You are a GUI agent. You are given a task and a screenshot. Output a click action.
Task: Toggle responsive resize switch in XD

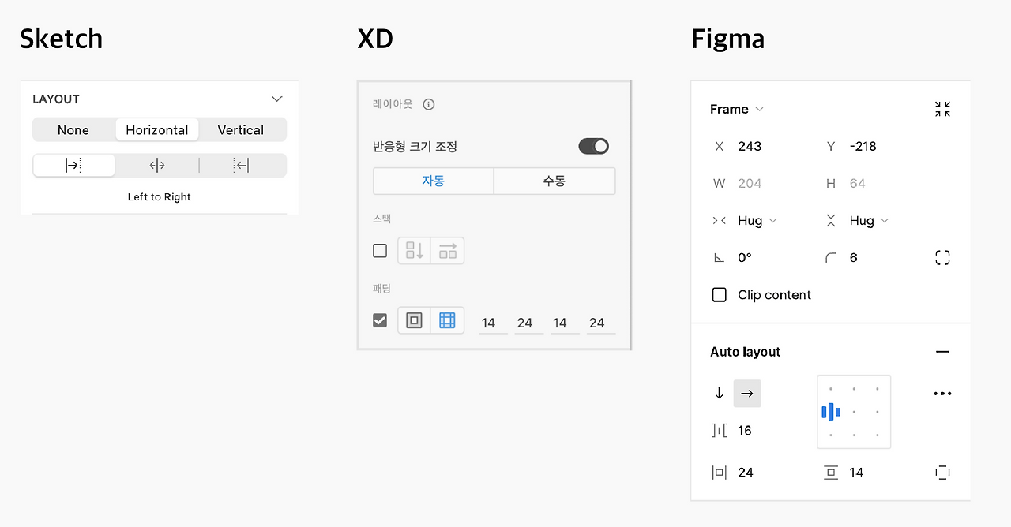click(594, 146)
